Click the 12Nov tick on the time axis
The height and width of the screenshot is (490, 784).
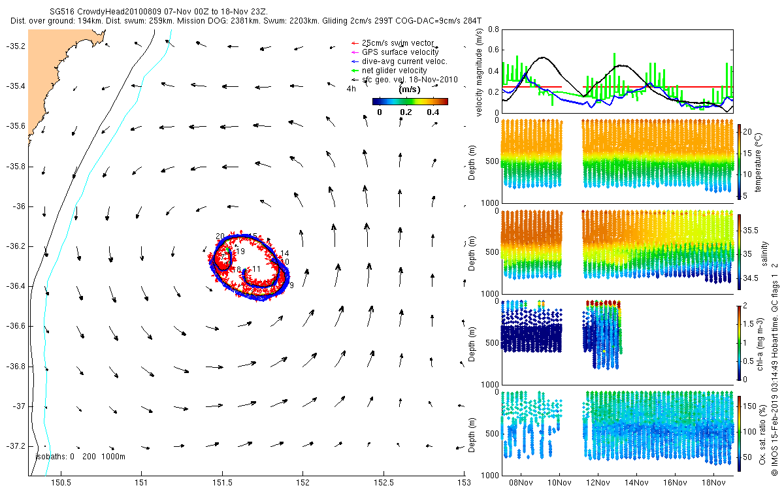pyautogui.click(x=598, y=482)
